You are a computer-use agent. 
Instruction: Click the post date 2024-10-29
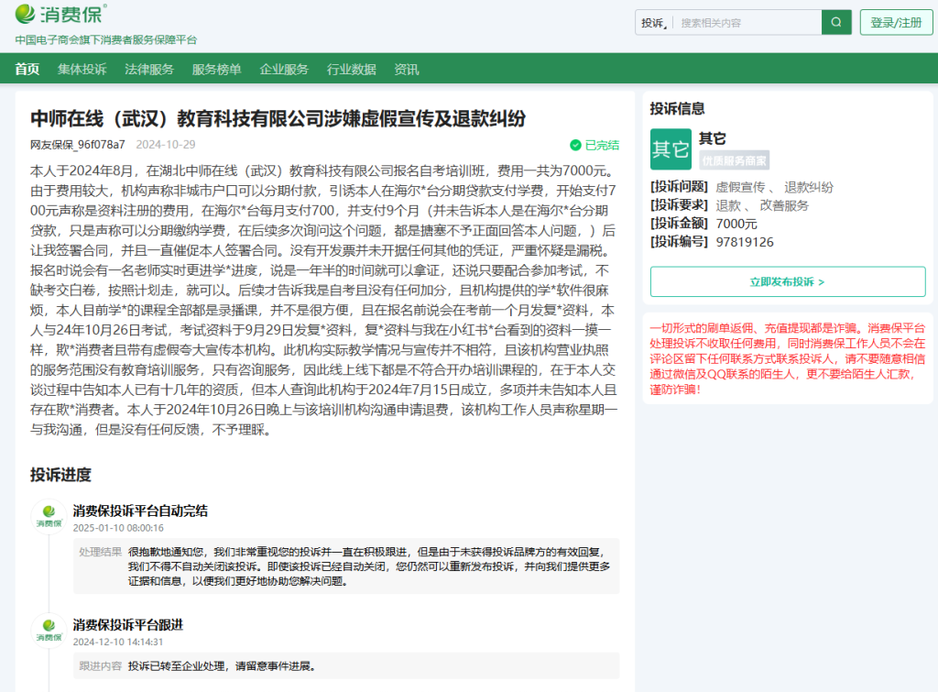tap(166, 144)
